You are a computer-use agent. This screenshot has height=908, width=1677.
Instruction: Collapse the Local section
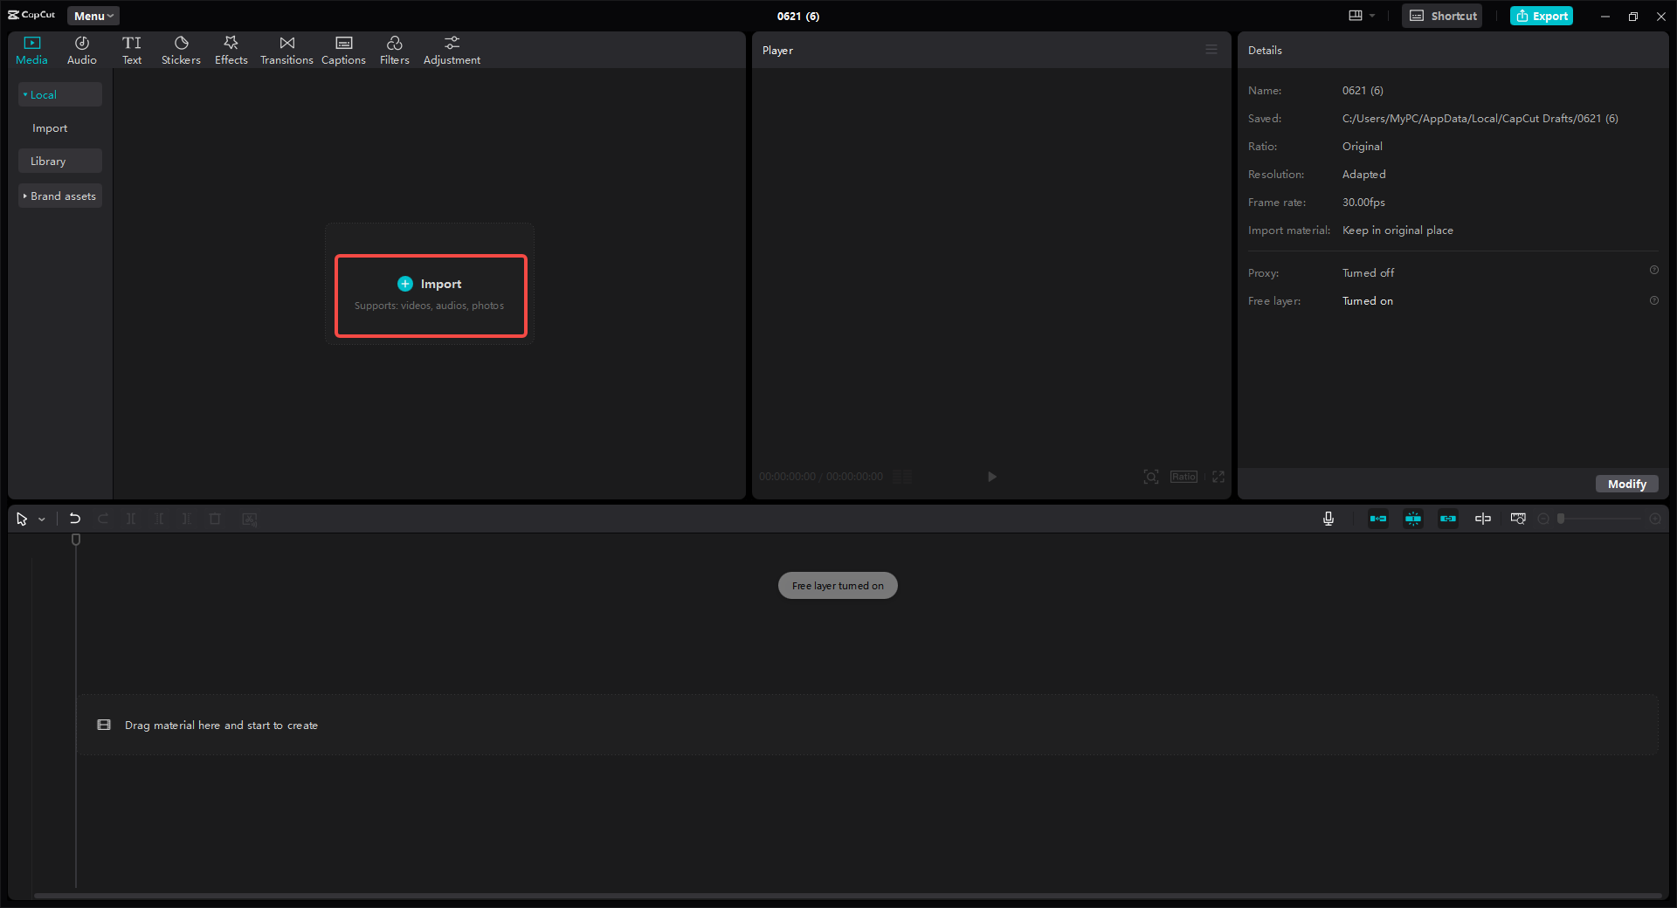click(x=60, y=94)
